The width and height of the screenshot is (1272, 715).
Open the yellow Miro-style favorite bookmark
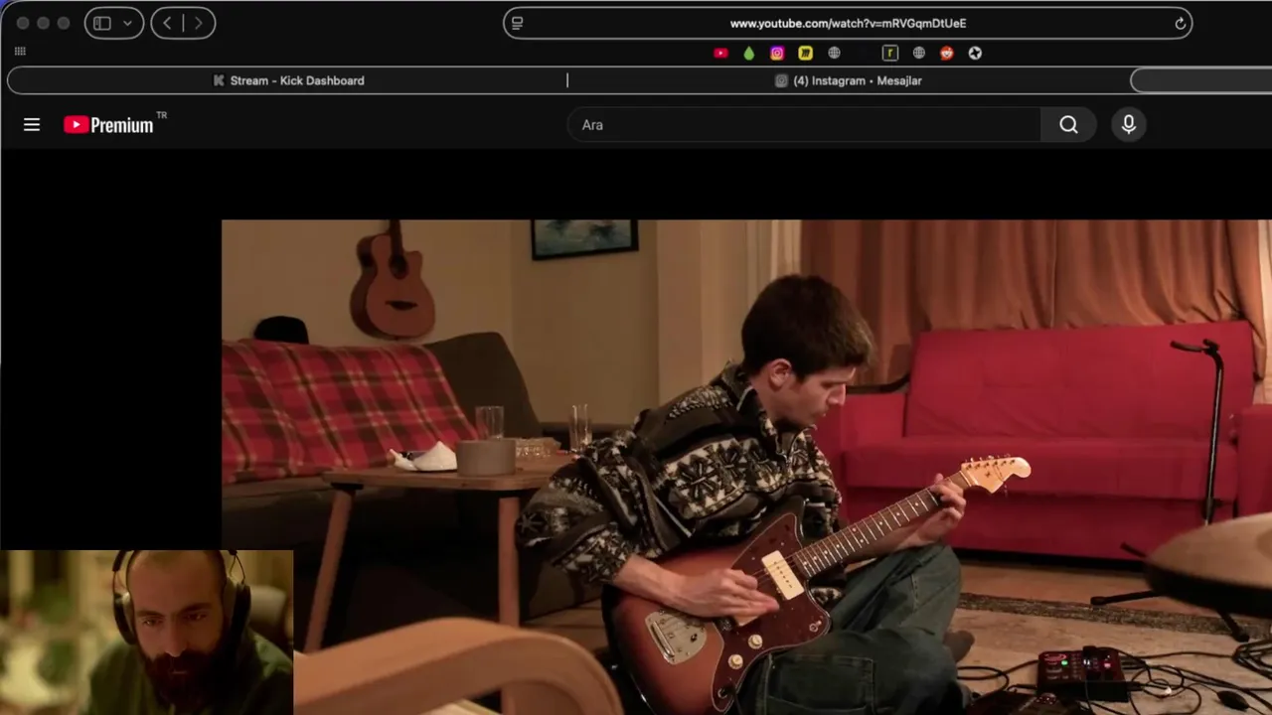tap(806, 53)
